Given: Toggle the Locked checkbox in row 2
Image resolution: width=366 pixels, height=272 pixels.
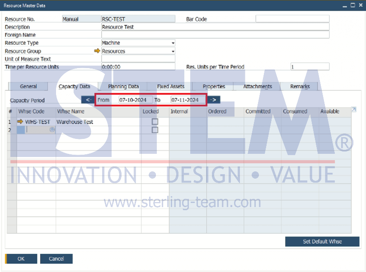Looking at the screenshot, I should coord(155,130).
